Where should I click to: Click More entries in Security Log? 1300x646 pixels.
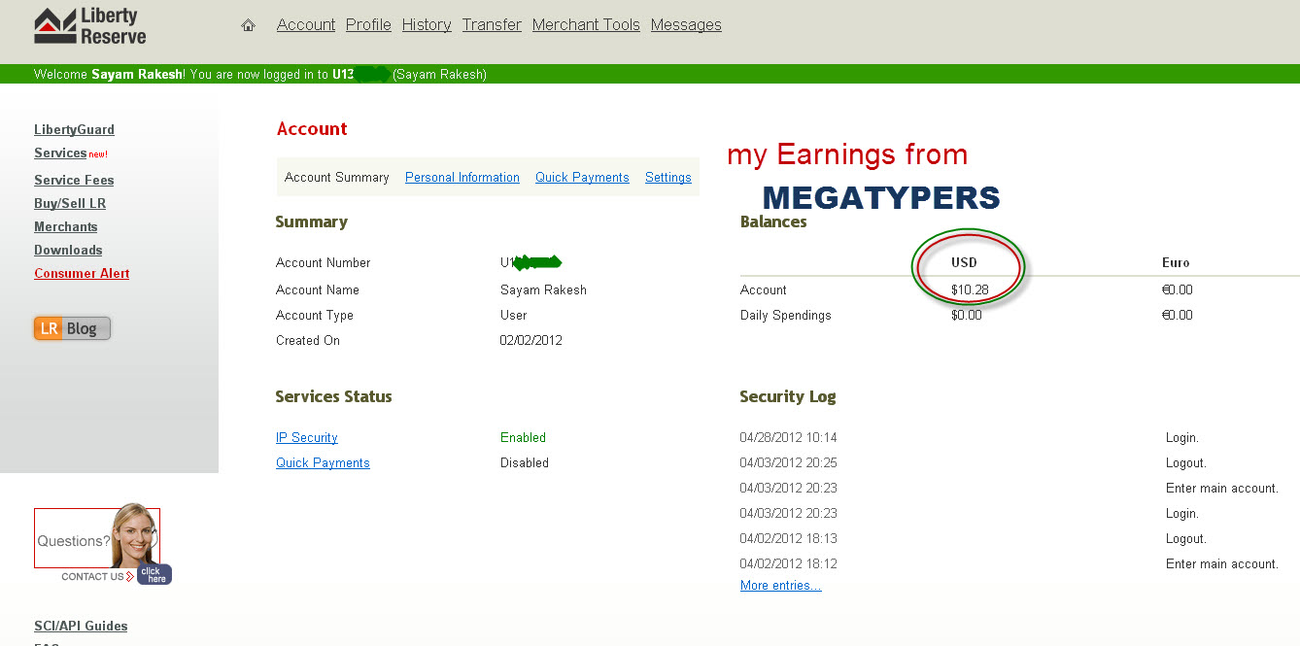[x=781, y=586]
